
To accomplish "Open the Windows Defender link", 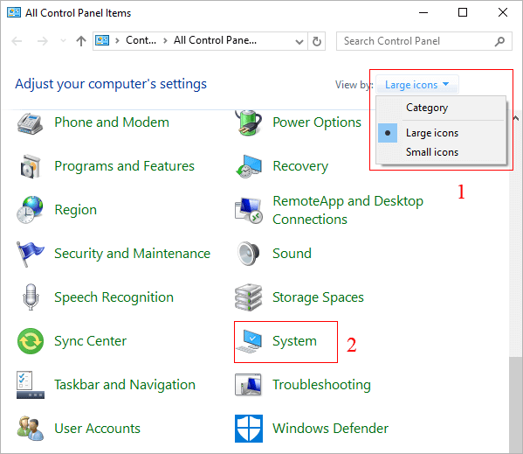I will (x=331, y=429).
